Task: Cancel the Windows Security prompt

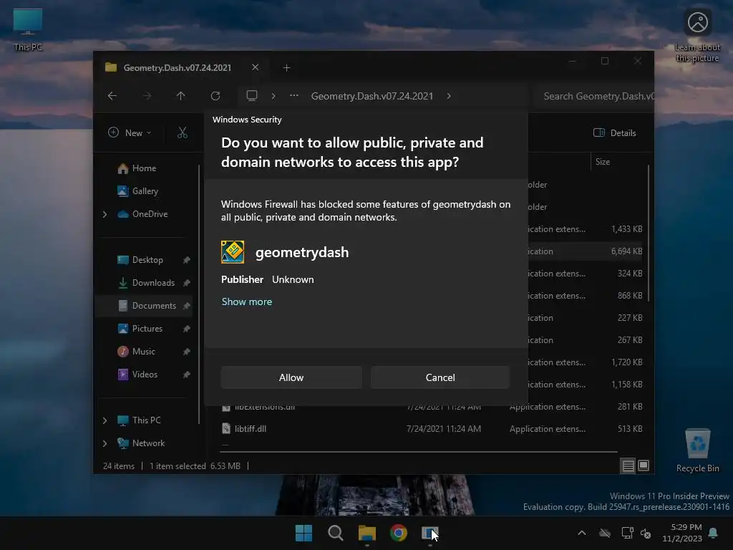Action: click(440, 377)
